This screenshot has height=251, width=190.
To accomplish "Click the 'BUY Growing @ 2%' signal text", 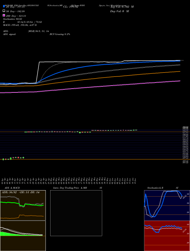I will click(60, 34).
